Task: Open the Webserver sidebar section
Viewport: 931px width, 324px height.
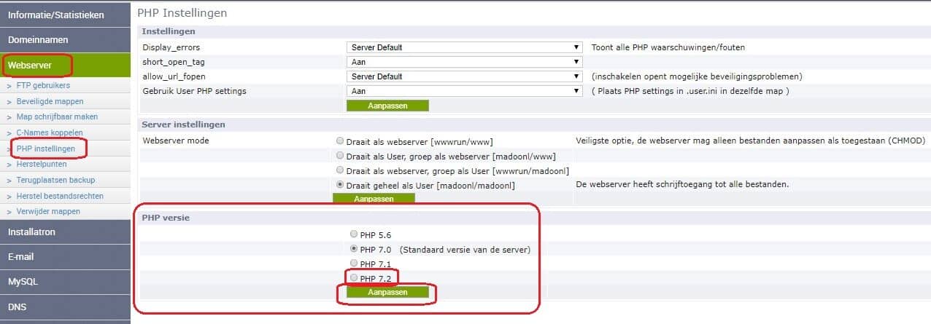Action: 65,66
